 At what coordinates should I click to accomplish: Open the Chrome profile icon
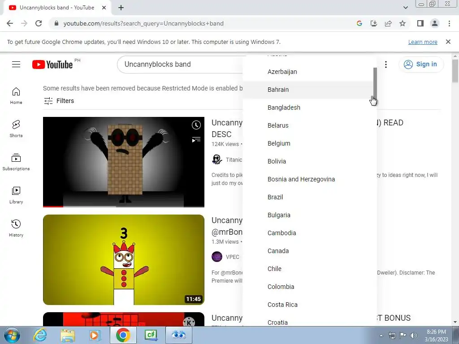pyautogui.click(x=435, y=23)
